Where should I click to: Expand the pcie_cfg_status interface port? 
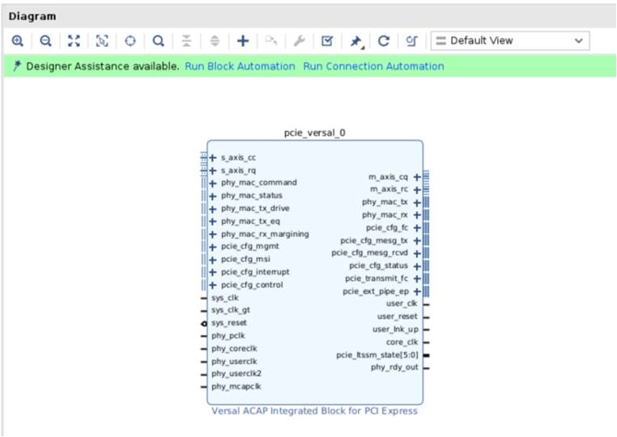(417, 265)
